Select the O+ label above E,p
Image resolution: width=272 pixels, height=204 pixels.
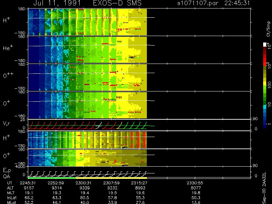[6, 156]
